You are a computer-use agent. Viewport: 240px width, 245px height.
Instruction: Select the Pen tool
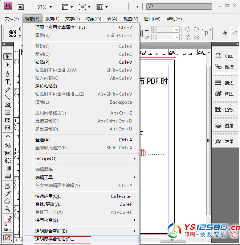[8, 74]
